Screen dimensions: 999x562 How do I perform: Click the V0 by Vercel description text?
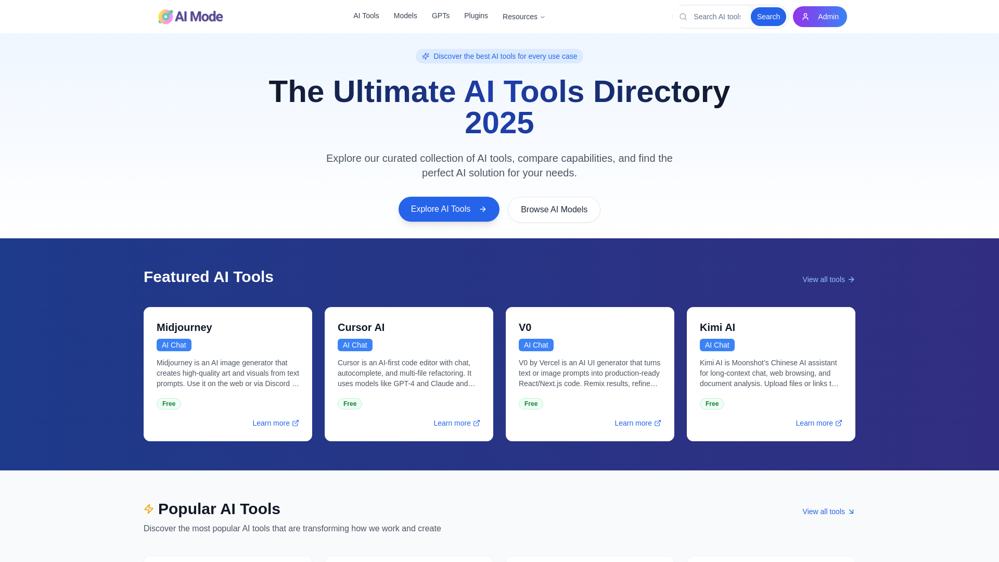[x=590, y=373]
